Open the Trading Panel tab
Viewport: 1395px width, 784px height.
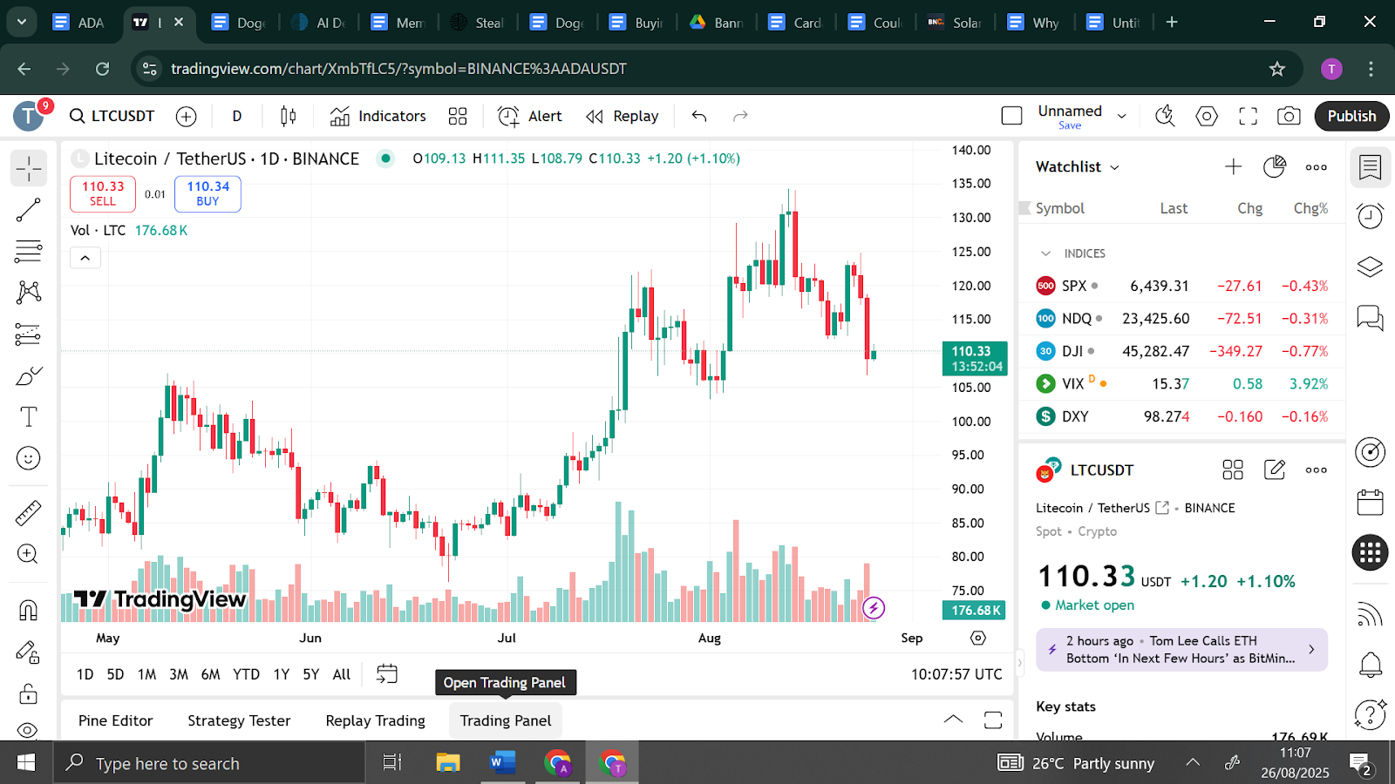pos(506,720)
